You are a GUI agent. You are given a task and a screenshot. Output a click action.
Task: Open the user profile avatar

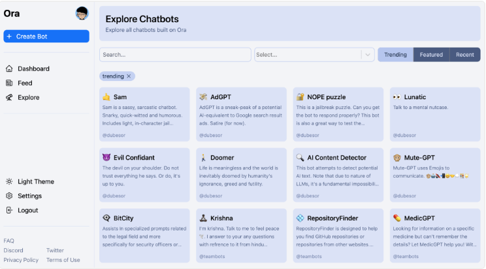pyautogui.click(x=82, y=13)
